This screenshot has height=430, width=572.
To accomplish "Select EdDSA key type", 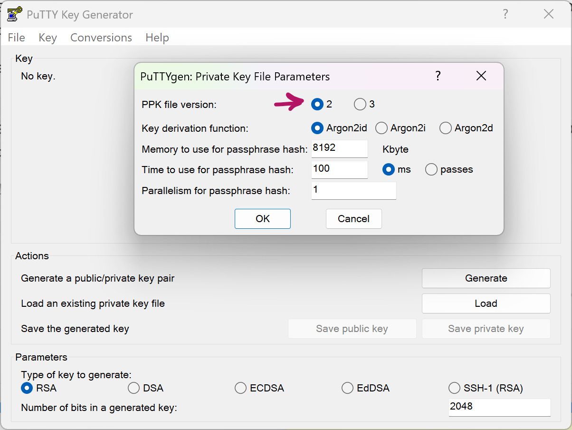I will 347,388.
